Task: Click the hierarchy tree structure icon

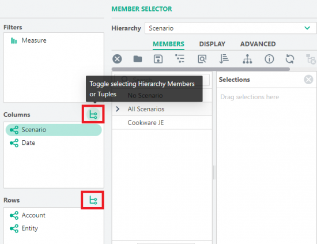Action: (247, 59)
